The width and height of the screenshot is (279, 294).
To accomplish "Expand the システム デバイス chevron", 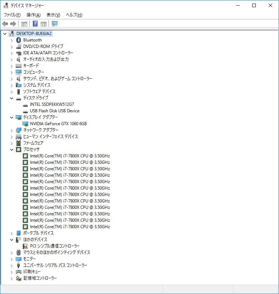I will pos(11,85).
